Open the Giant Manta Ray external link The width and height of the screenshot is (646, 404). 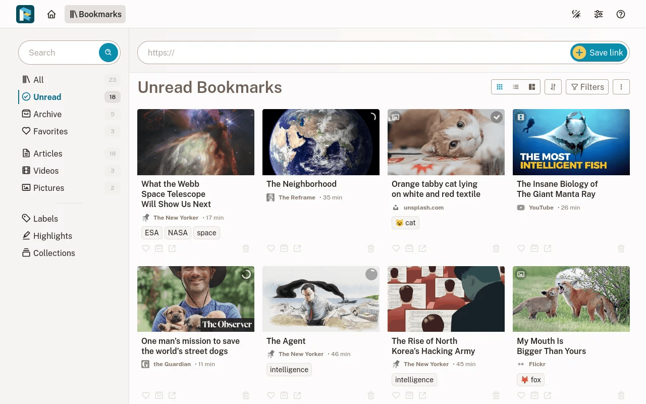tap(548, 248)
